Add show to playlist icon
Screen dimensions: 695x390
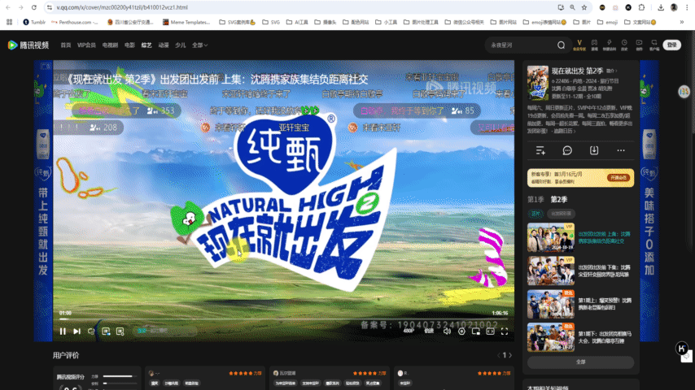click(540, 151)
